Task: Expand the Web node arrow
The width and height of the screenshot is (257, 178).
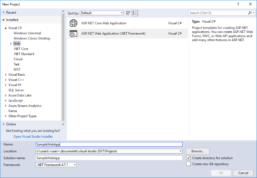Action: click(11, 44)
